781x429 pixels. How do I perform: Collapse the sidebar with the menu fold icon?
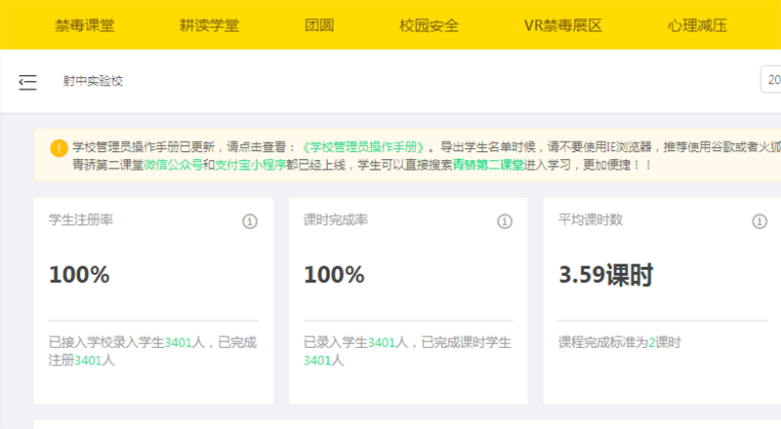click(x=28, y=82)
